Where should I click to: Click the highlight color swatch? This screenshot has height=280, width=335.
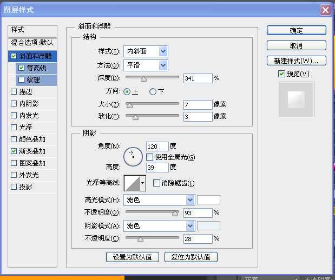(x=208, y=200)
